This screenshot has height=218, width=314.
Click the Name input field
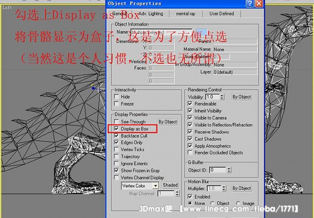tap(161, 32)
